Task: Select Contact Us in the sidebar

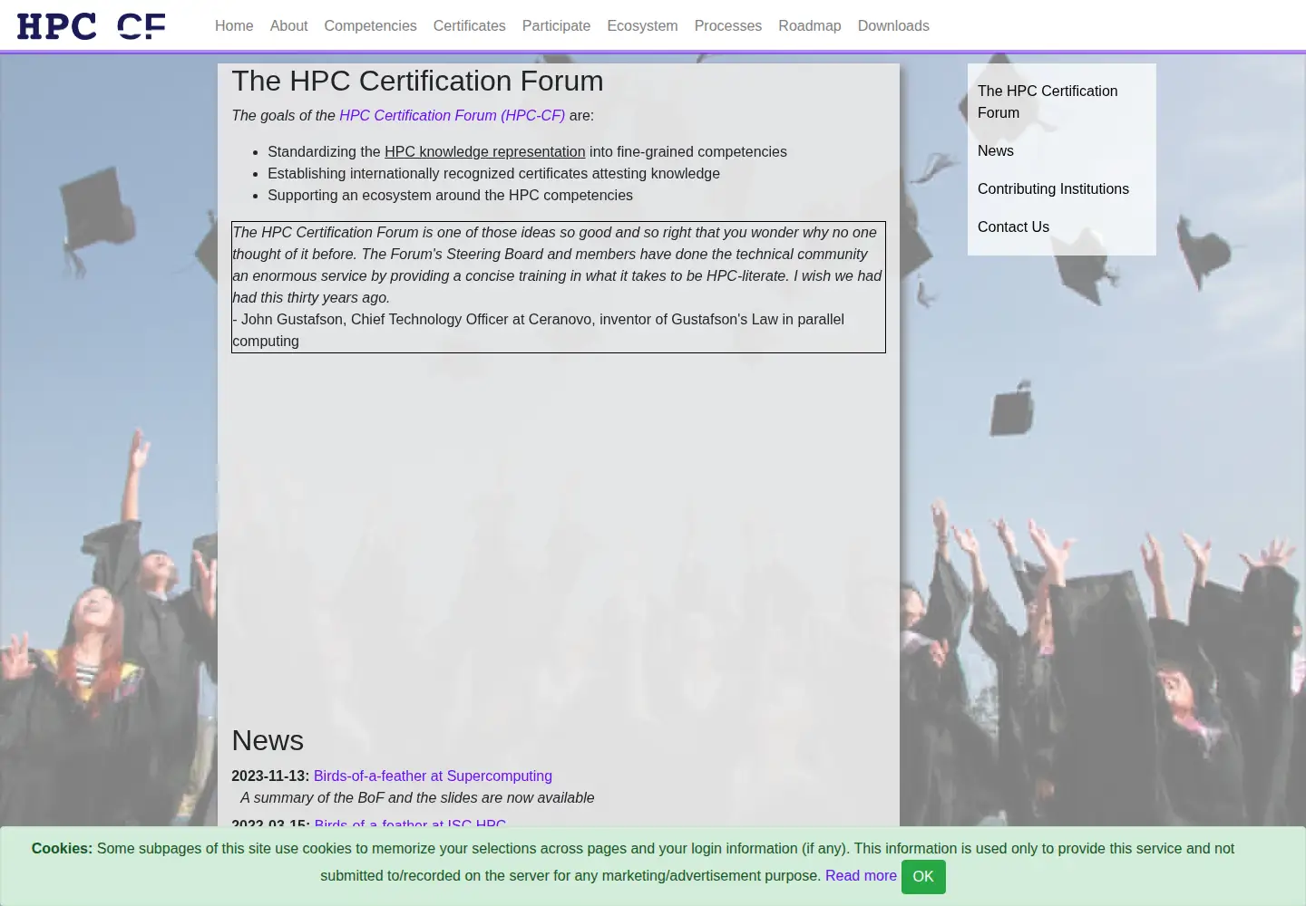Action: [1013, 227]
